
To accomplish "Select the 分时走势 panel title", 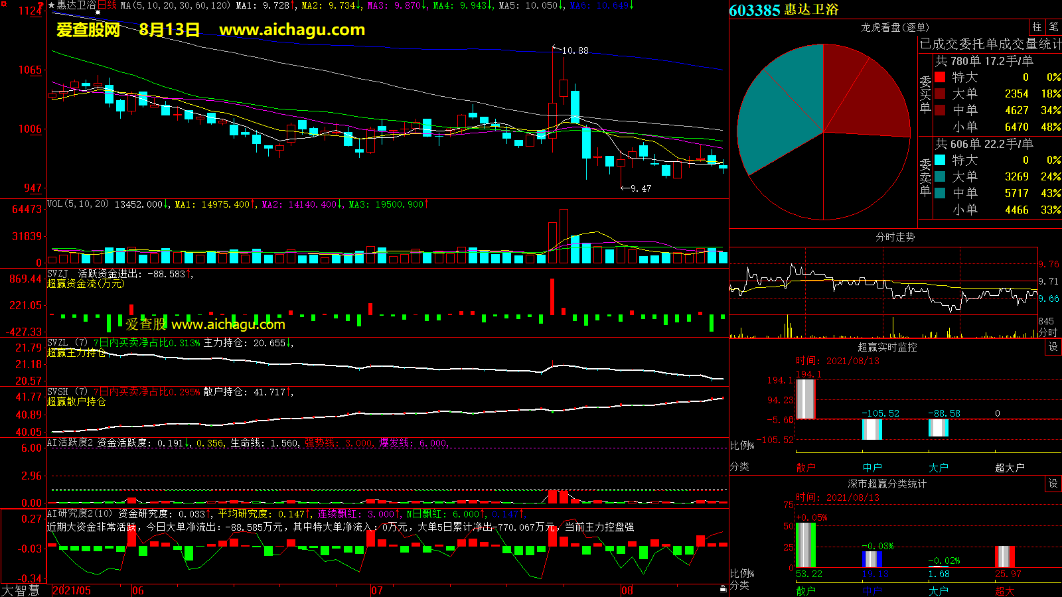I will pos(895,237).
